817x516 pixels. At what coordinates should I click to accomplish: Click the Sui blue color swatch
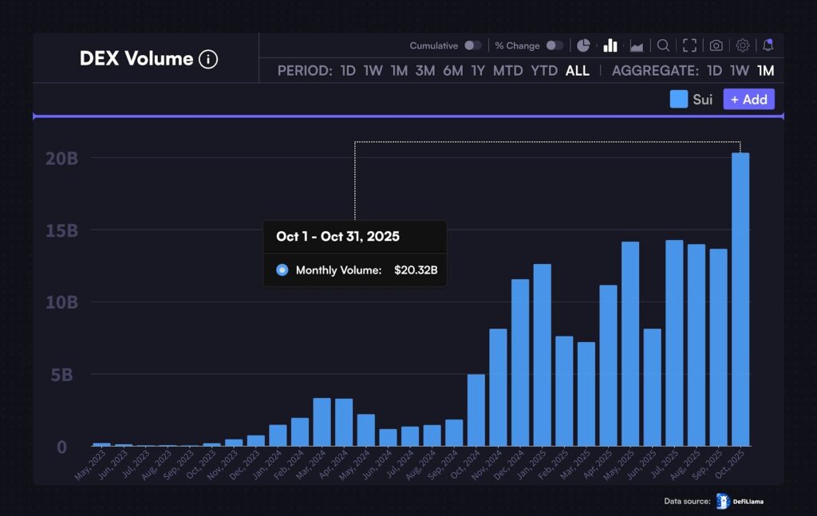679,99
